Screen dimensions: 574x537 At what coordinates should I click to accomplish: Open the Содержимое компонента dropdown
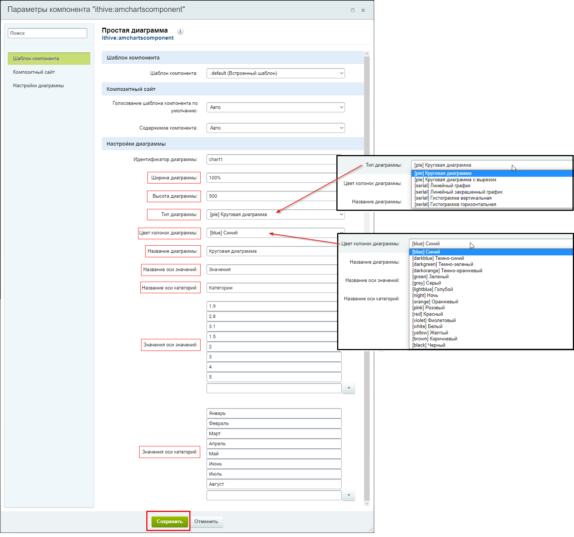[275, 128]
